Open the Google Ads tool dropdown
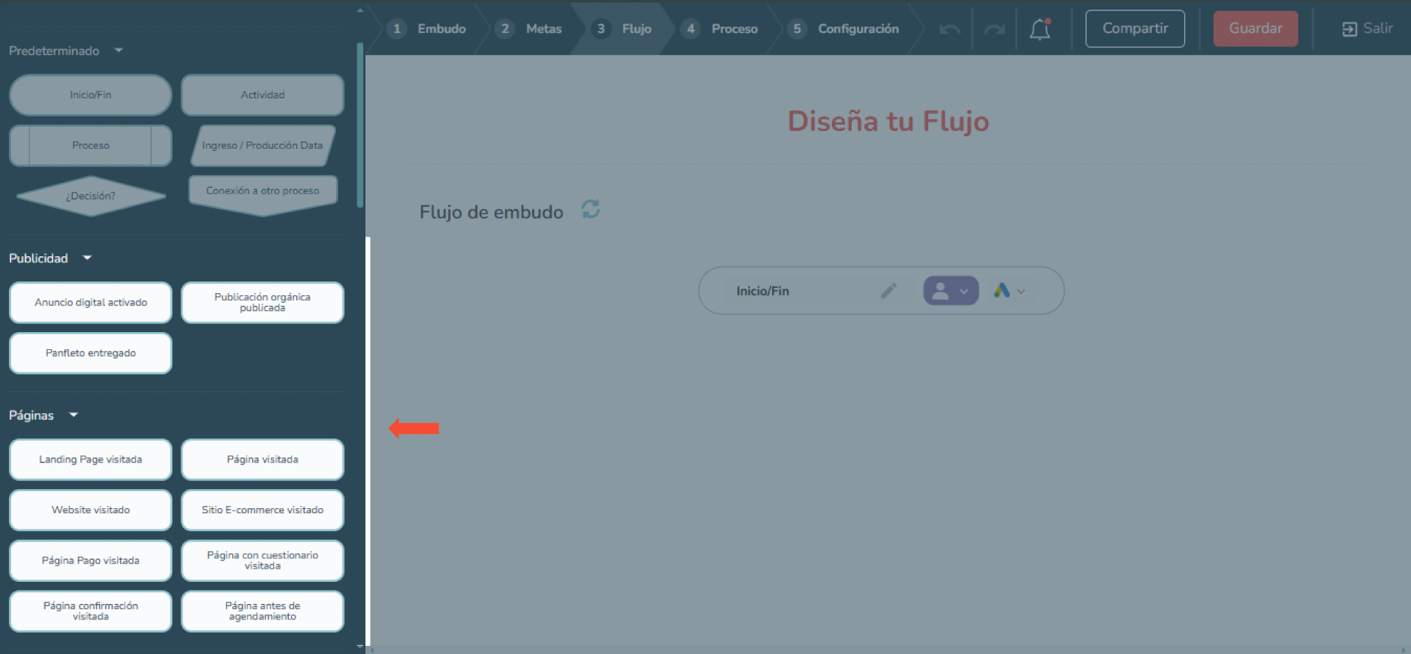This screenshot has width=1411, height=654. point(1009,291)
